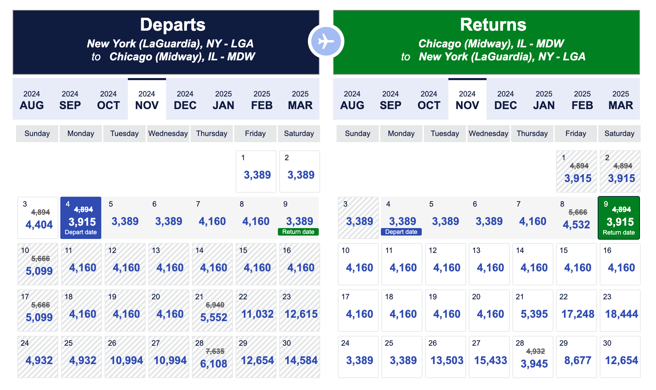Switch return calendar to 2025 JAN tab

point(543,100)
